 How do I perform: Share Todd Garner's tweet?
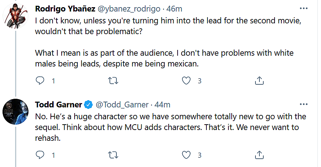259,155
